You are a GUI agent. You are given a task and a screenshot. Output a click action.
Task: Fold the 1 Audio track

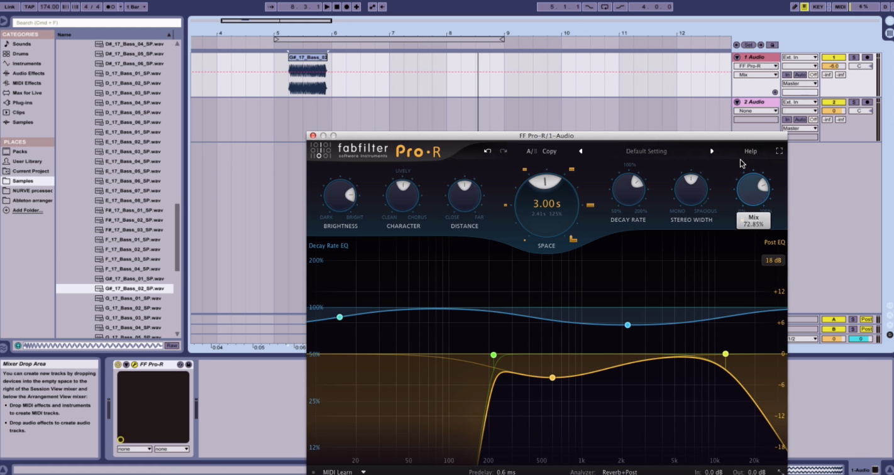pyautogui.click(x=737, y=57)
